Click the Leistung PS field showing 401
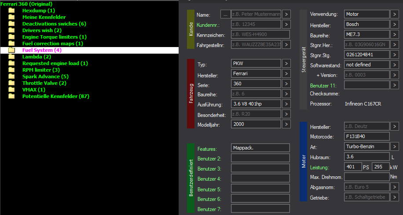The width and height of the screenshot is (403, 215). (353, 167)
